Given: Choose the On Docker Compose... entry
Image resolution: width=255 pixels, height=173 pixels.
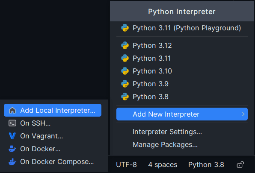Looking at the screenshot, I should pos(53,161).
